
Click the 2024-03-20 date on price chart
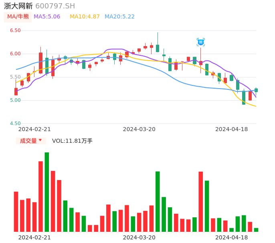click(x=139, y=129)
